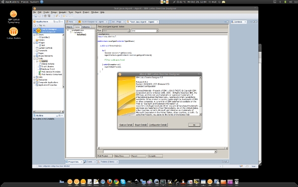Click the Plug-in Details button
The height and width of the screenshot is (187, 298).
141,125
